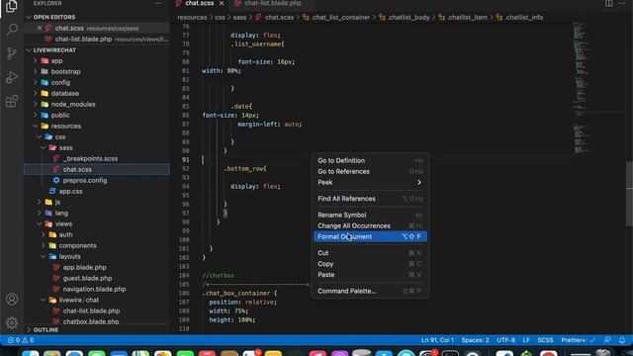The image size is (633, 356).
Task: Click the editor vertical scrollbar
Action: pyautogui.click(x=629, y=194)
